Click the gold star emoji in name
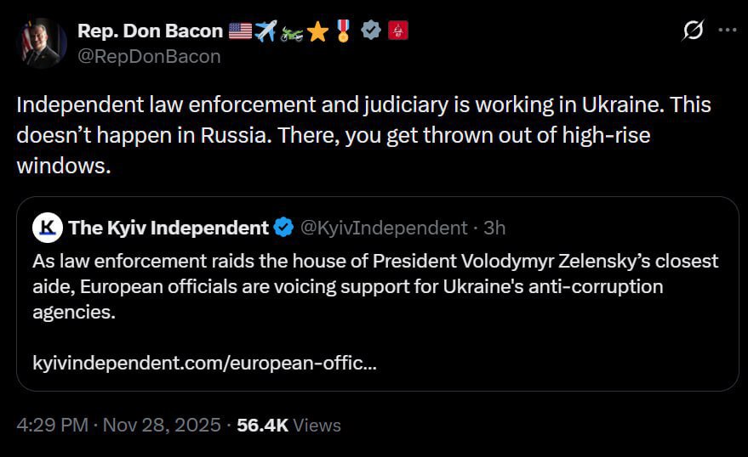 (317, 31)
